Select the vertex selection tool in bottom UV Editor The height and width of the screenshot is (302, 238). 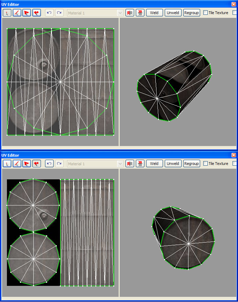[7, 164]
